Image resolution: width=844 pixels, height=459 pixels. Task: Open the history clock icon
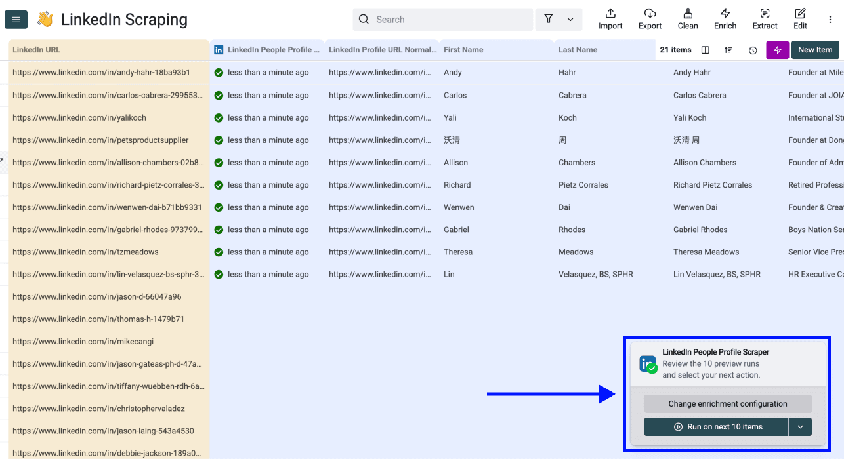tap(753, 50)
